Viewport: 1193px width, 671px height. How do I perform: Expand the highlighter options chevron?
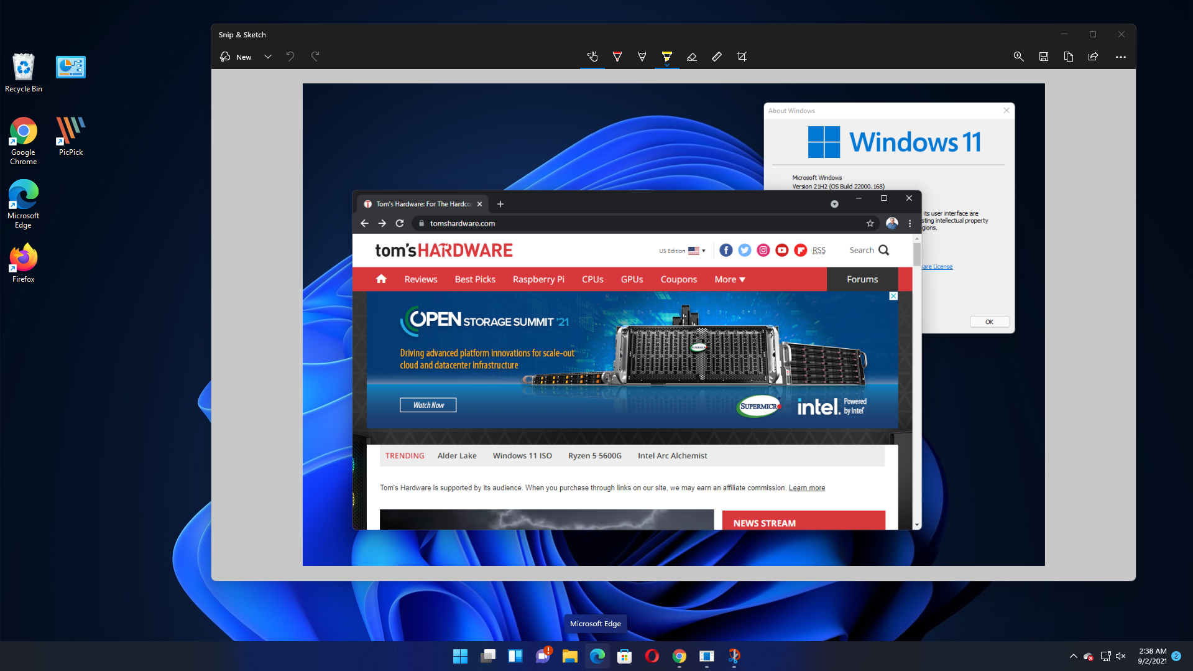tap(667, 65)
